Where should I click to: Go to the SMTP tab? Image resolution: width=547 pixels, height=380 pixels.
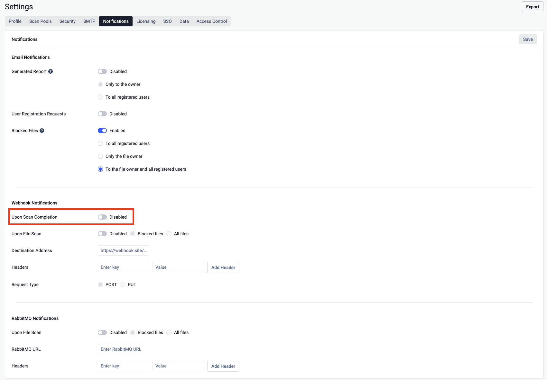[89, 21]
